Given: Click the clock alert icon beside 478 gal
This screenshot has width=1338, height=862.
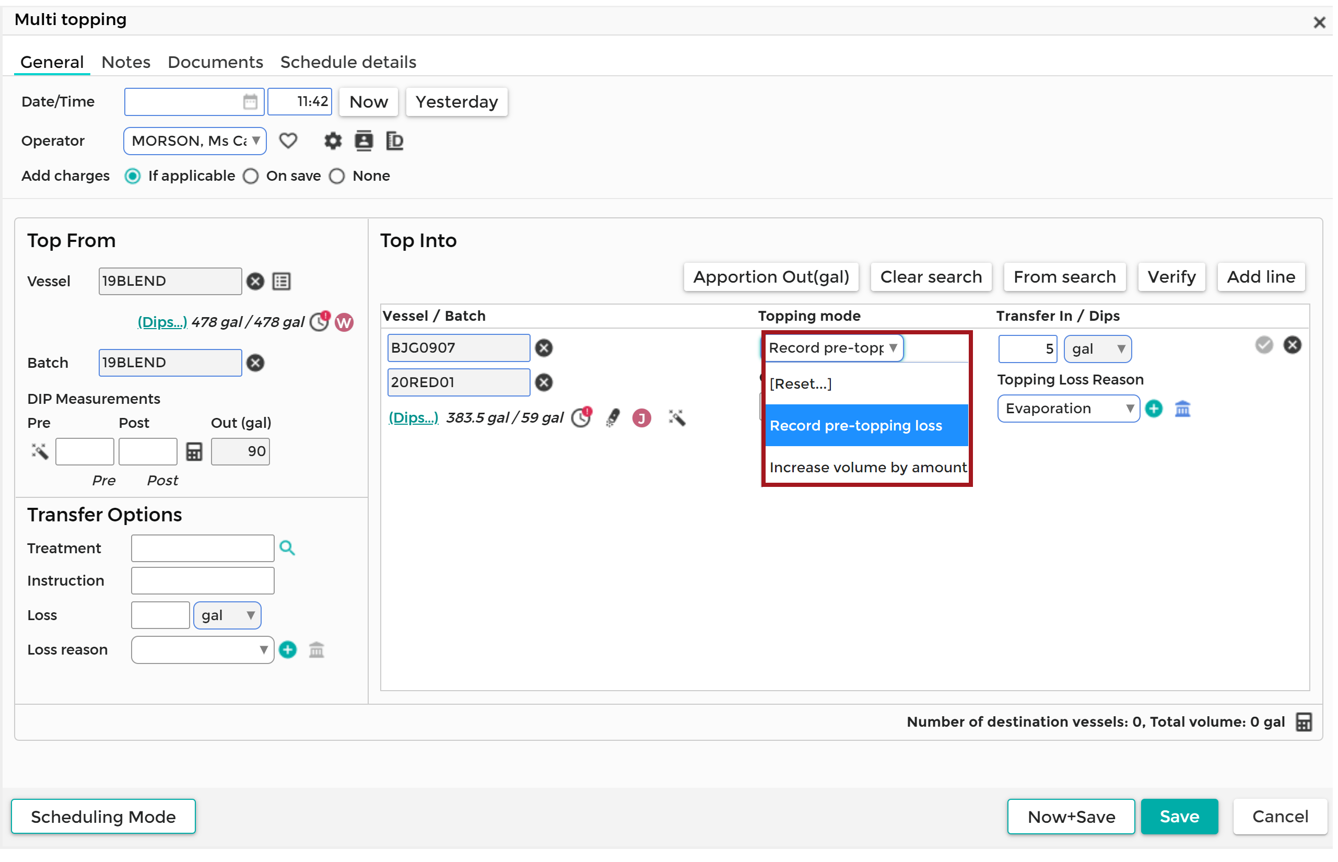Looking at the screenshot, I should pos(321,322).
